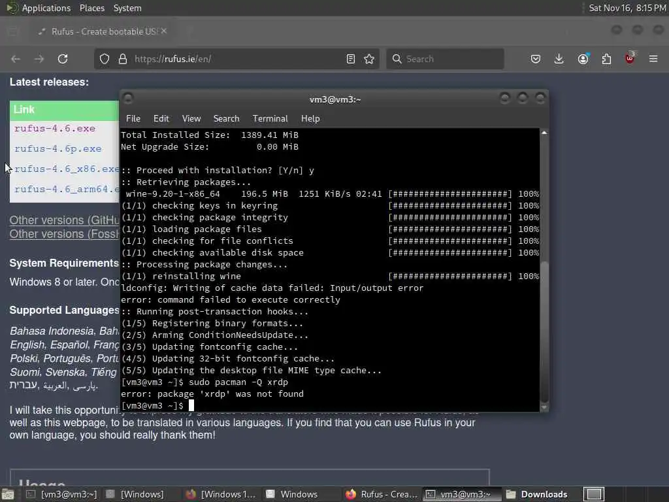This screenshot has width=669, height=502.
Task: Click the terminal vertical scrollbar thumb
Action: (x=544, y=331)
